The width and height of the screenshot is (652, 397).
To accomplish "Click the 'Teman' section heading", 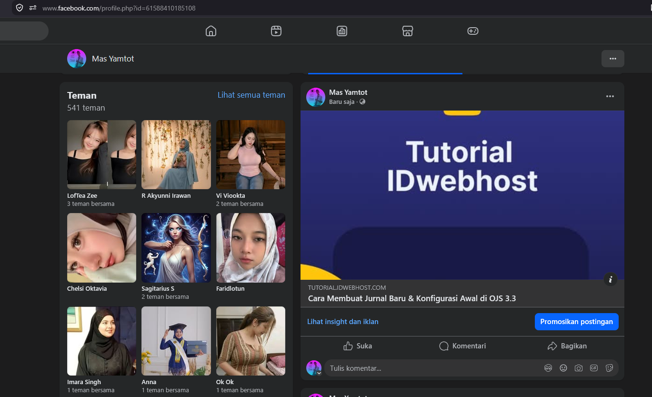I will coord(82,95).
